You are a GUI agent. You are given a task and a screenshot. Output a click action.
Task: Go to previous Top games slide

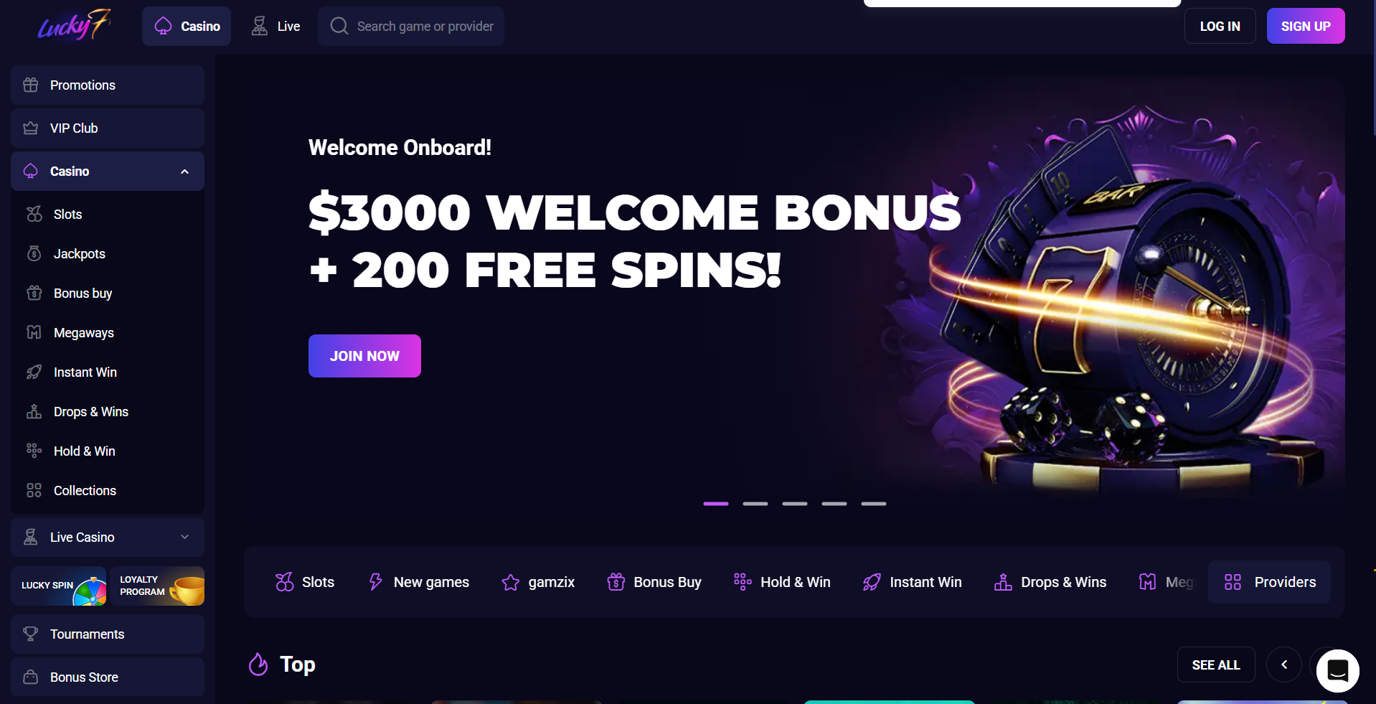[1284, 665]
